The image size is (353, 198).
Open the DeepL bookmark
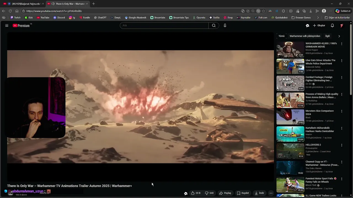pos(116,18)
